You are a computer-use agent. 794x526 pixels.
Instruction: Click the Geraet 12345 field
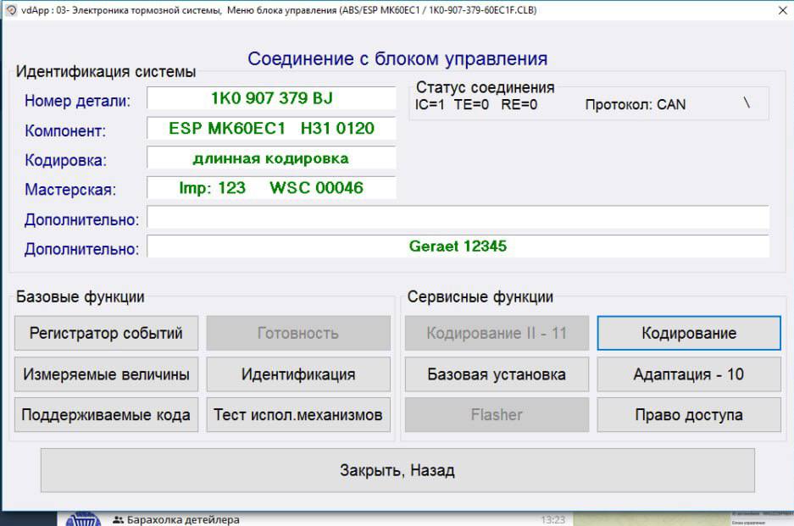[458, 246]
